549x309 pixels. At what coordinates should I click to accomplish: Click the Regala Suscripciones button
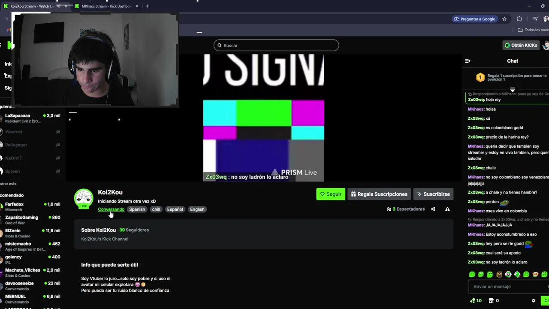pos(379,194)
